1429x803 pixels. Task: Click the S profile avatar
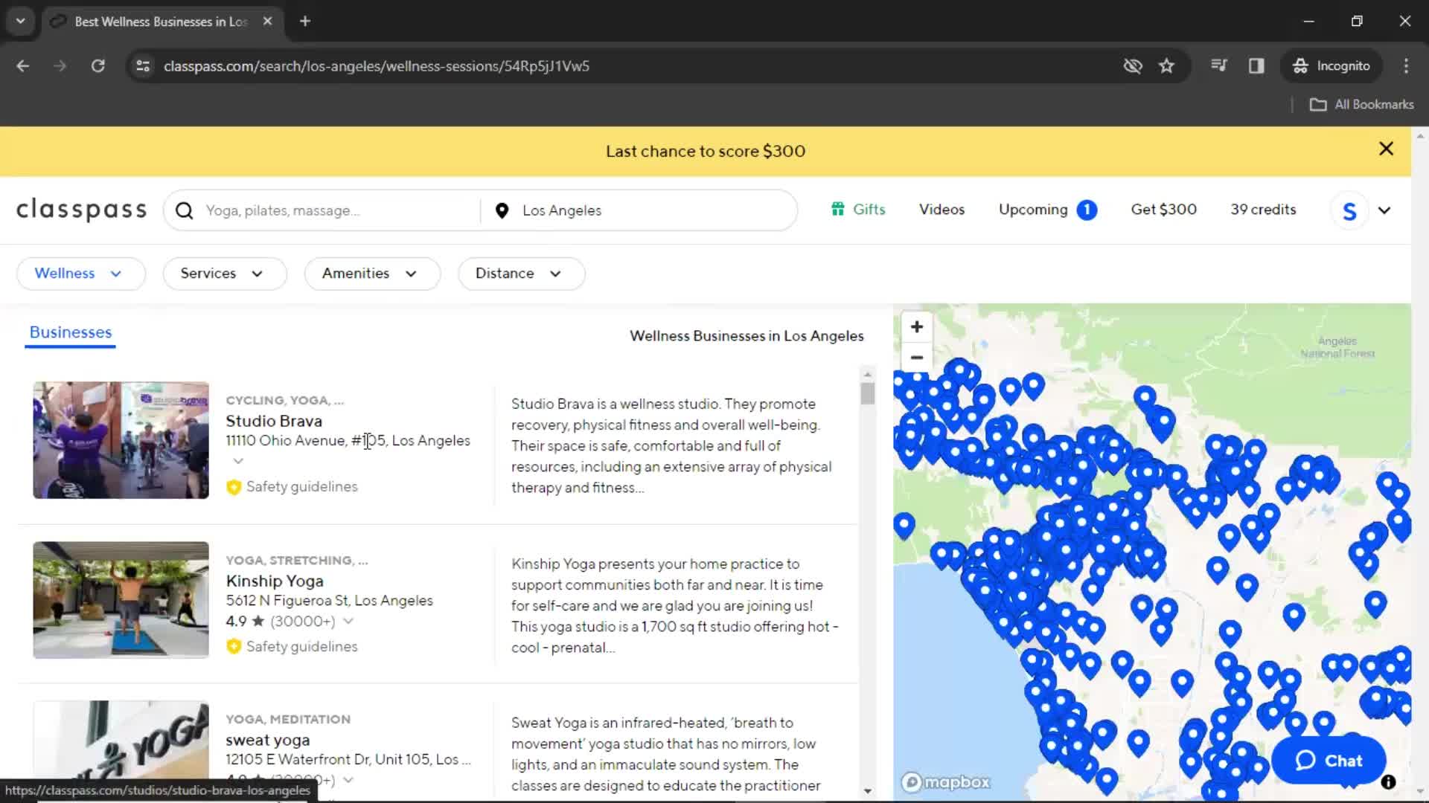[x=1349, y=211]
